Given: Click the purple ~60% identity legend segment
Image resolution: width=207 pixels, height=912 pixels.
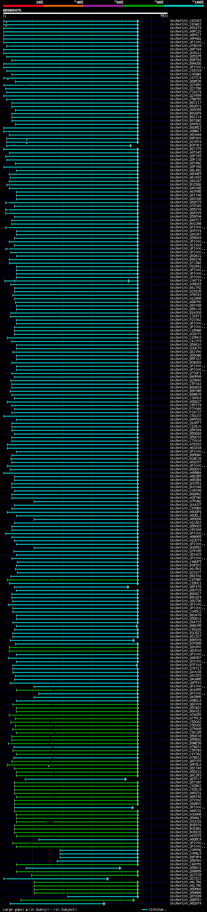Looking at the screenshot, I should tap(104, 6).
